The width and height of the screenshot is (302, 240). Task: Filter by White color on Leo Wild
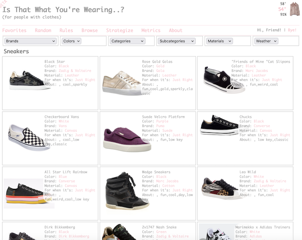(x=259, y=176)
